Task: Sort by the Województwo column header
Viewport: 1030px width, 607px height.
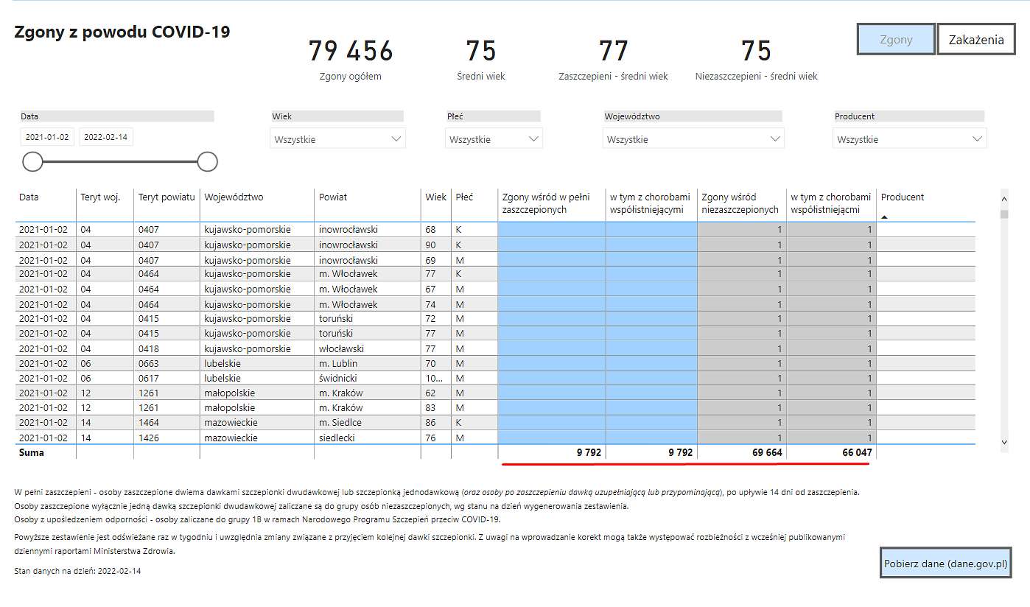Action: point(234,197)
